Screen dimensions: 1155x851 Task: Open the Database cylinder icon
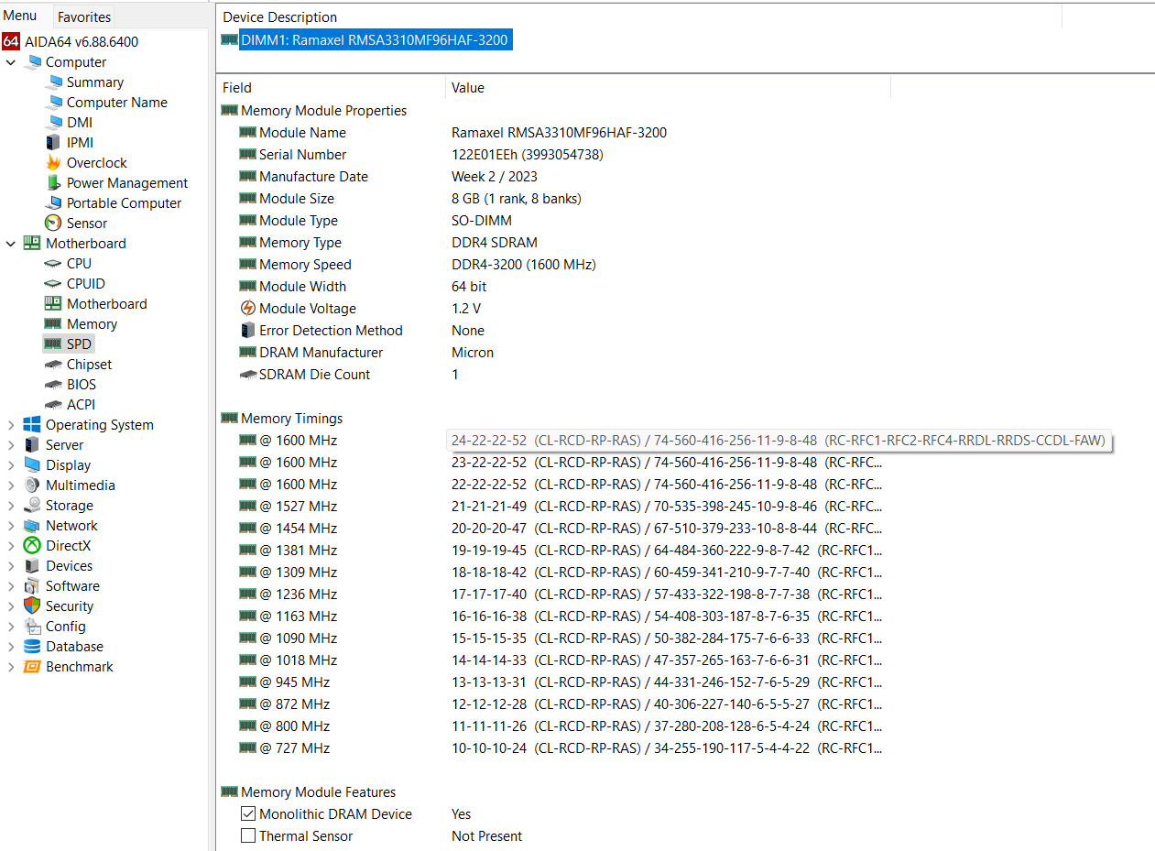(32, 646)
